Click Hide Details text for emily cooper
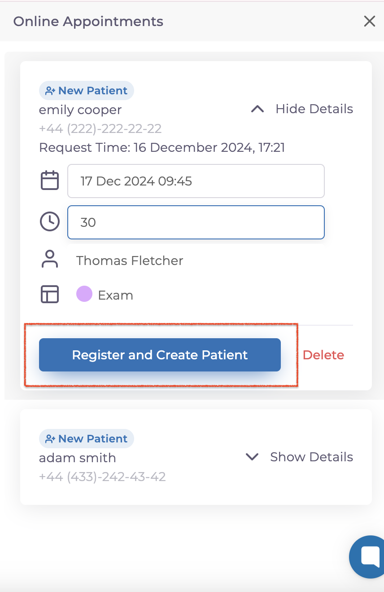The width and height of the screenshot is (384, 592). tap(314, 109)
